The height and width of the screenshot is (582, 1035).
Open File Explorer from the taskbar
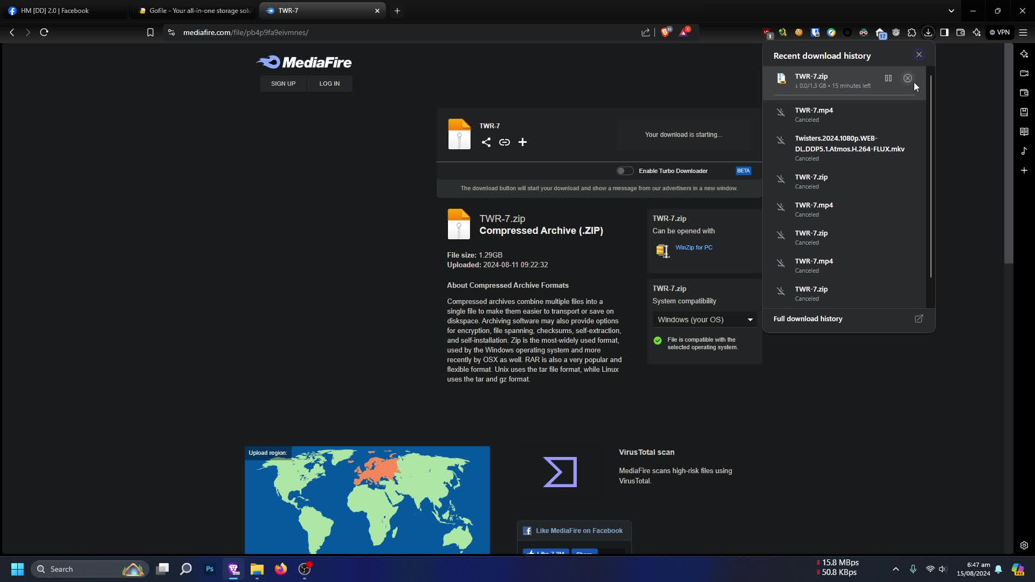pos(257,569)
